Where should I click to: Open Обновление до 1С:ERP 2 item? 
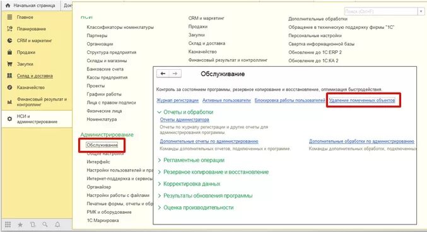pos(315,52)
